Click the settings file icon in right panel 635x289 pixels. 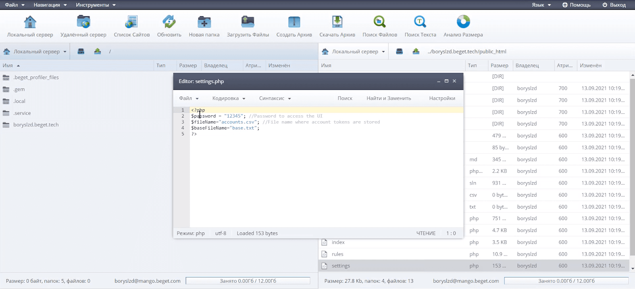point(324,266)
